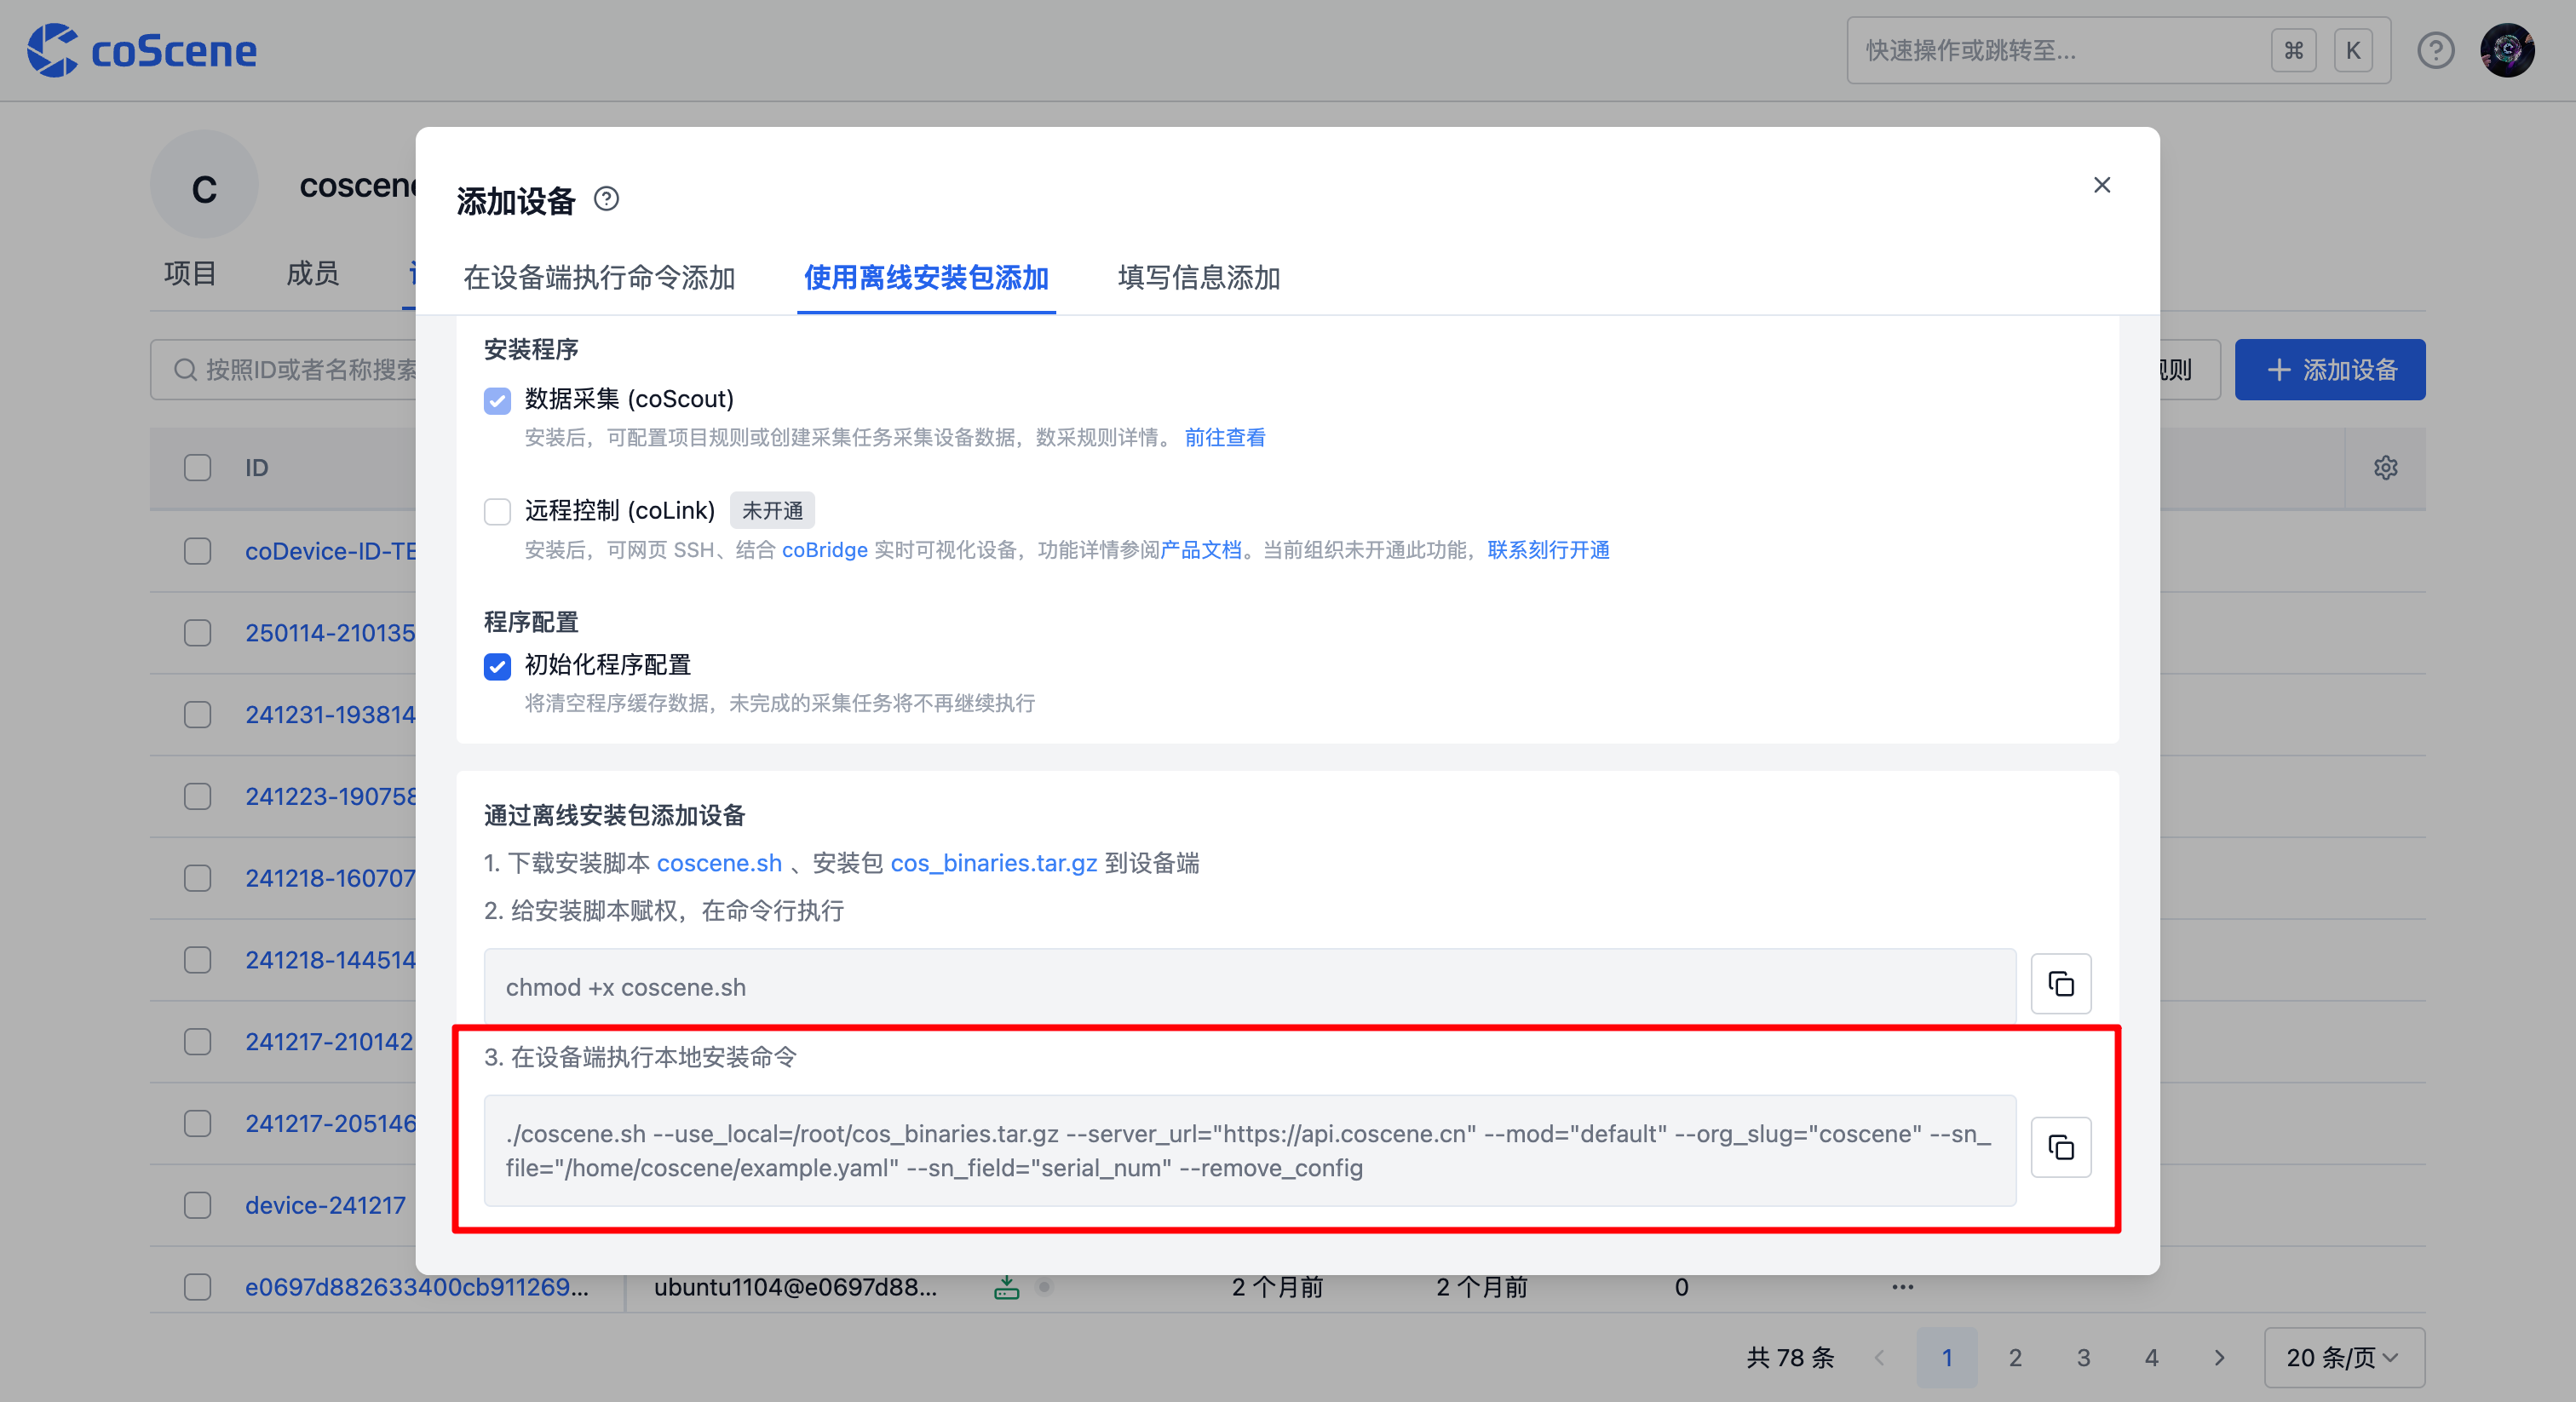Check the device-241217 row checkbox
Screen dimensions: 2576x1402
pyautogui.click(x=198, y=1206)
